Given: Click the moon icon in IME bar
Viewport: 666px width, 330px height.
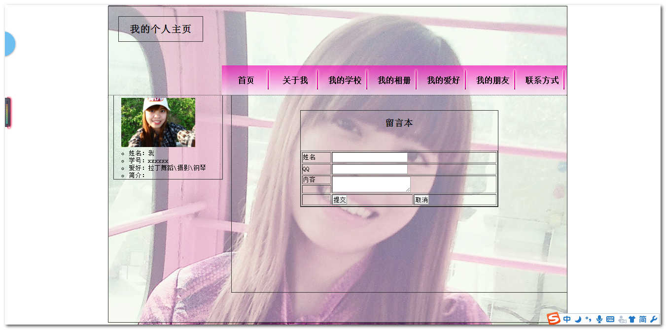Looking at the screenshot, I should (578, 319).
